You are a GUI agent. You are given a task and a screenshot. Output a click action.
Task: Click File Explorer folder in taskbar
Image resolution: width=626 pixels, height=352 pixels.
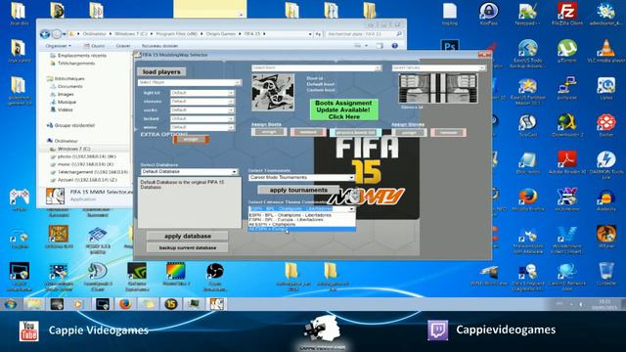pyautogui.click(x=33, y=304)
